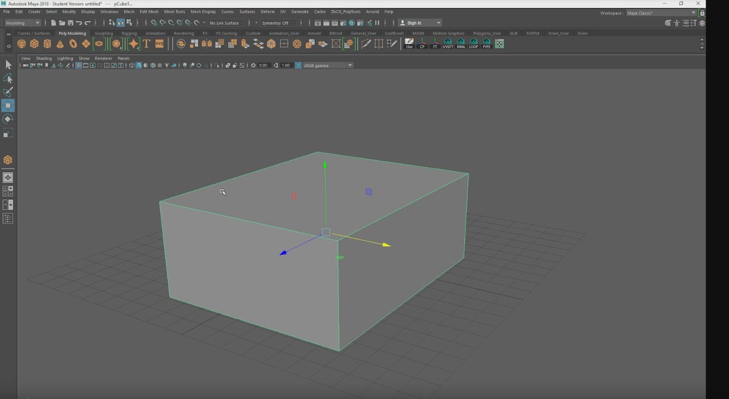This screenshot has width=729, height=399.
Task: Click the SVG shelf icon
Action: click(x=159, y=44)
